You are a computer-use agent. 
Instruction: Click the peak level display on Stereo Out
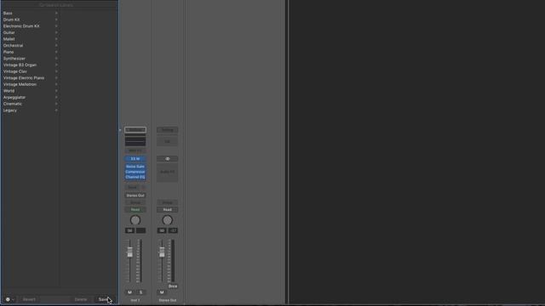[173, 230]
